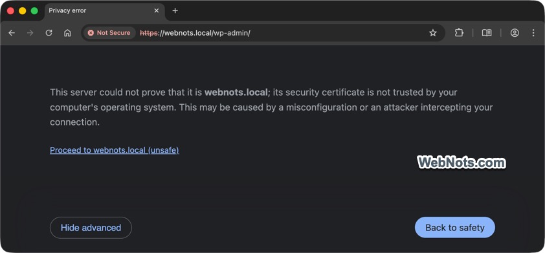Viewport: 545px width, 253px height.
Task: Proceed to webnots.local (unsafe) link
Action: coord(115,150)
